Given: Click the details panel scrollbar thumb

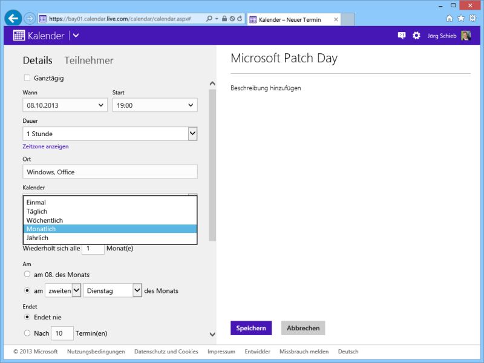Looking at the screenshot, I should pos(212,165).
